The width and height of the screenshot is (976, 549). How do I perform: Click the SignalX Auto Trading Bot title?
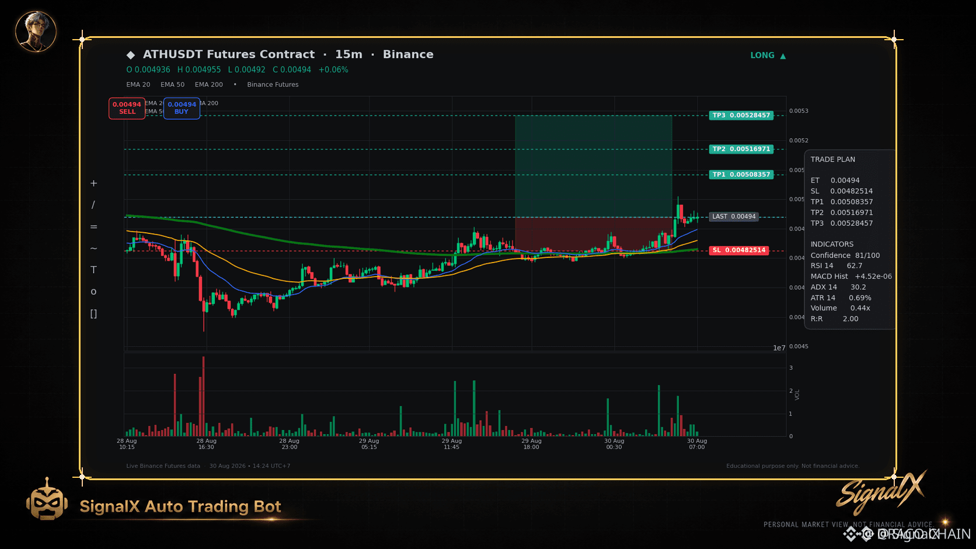[x=180, y=506]
